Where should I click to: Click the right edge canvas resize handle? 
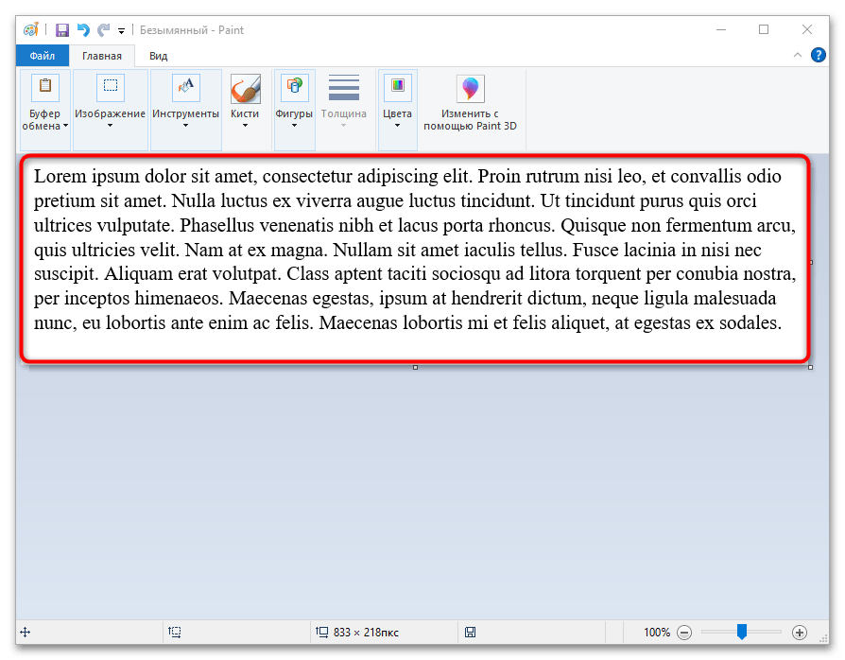811,263
